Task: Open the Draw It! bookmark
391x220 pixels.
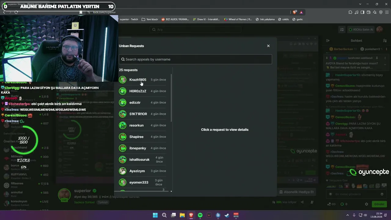Action: click(x=206, y=19)
